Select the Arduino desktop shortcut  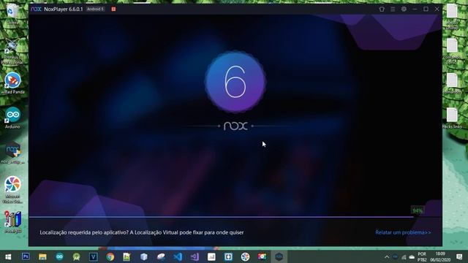(x=12, y=118)
